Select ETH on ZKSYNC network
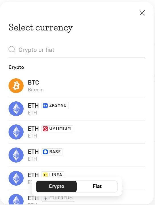 pyautogui.click(x=77, y=109)
